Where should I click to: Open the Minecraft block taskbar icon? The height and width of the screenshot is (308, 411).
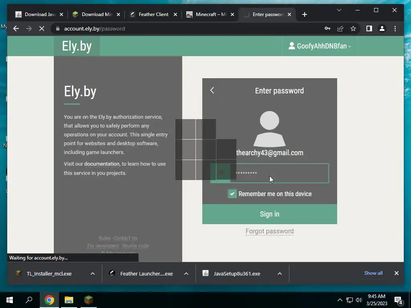pyautogui.click(x=89, y=300)
